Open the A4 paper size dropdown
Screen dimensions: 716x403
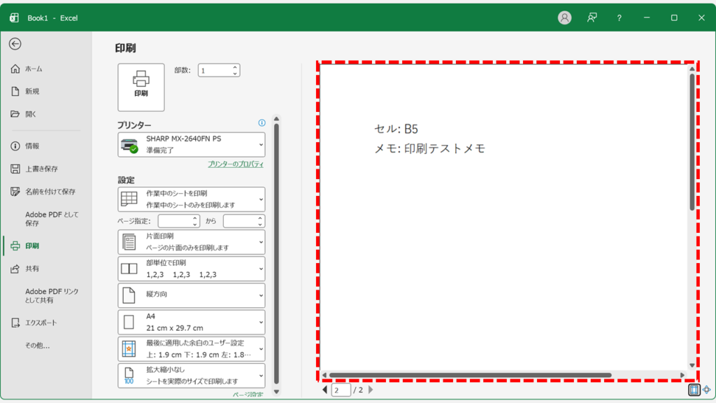(x=192, y=322)
